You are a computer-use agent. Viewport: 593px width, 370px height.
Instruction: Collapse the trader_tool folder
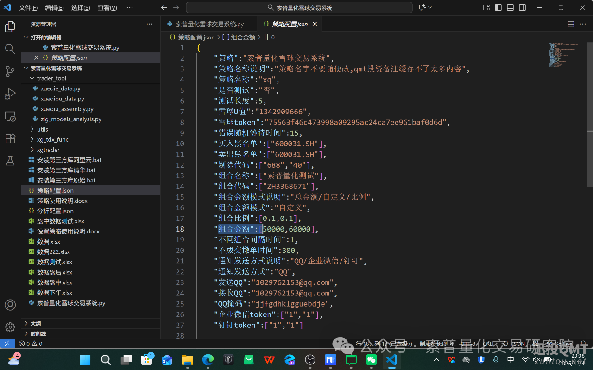coord(51,78)
